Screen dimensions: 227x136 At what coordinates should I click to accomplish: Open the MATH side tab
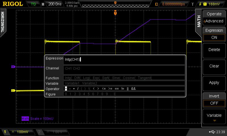point(199,22)
